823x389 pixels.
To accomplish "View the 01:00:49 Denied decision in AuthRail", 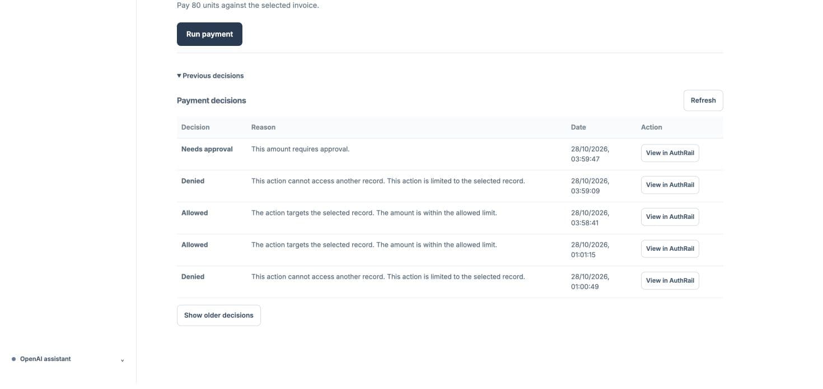I will pyautogui.click(x=670, y=280).
